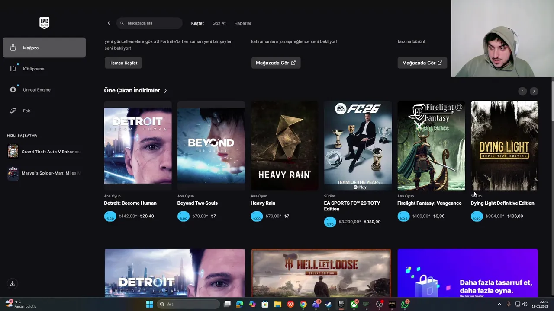554x311 pixels.
Task: Open the Detroit: Become Human cover art
Action: coord(138,146)
